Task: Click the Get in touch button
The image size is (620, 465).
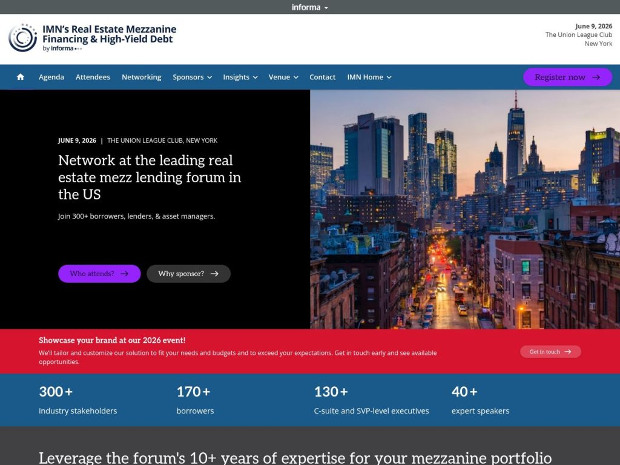Action: click(550, 351)
